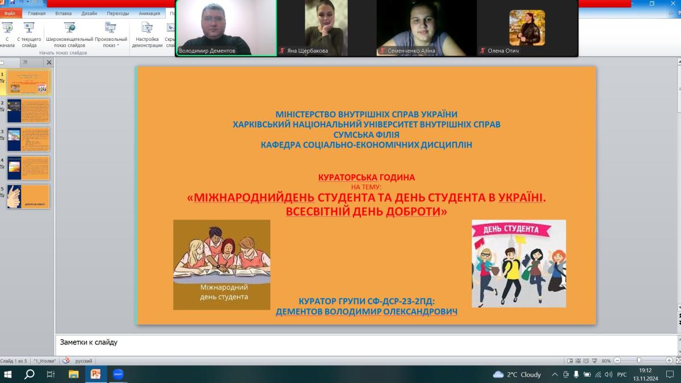The image size is (681, 383).
Task: Click the spell check icon in status bar
Action: point(66,360)
